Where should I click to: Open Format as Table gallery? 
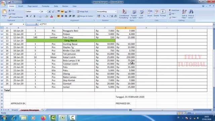(134, 14)
